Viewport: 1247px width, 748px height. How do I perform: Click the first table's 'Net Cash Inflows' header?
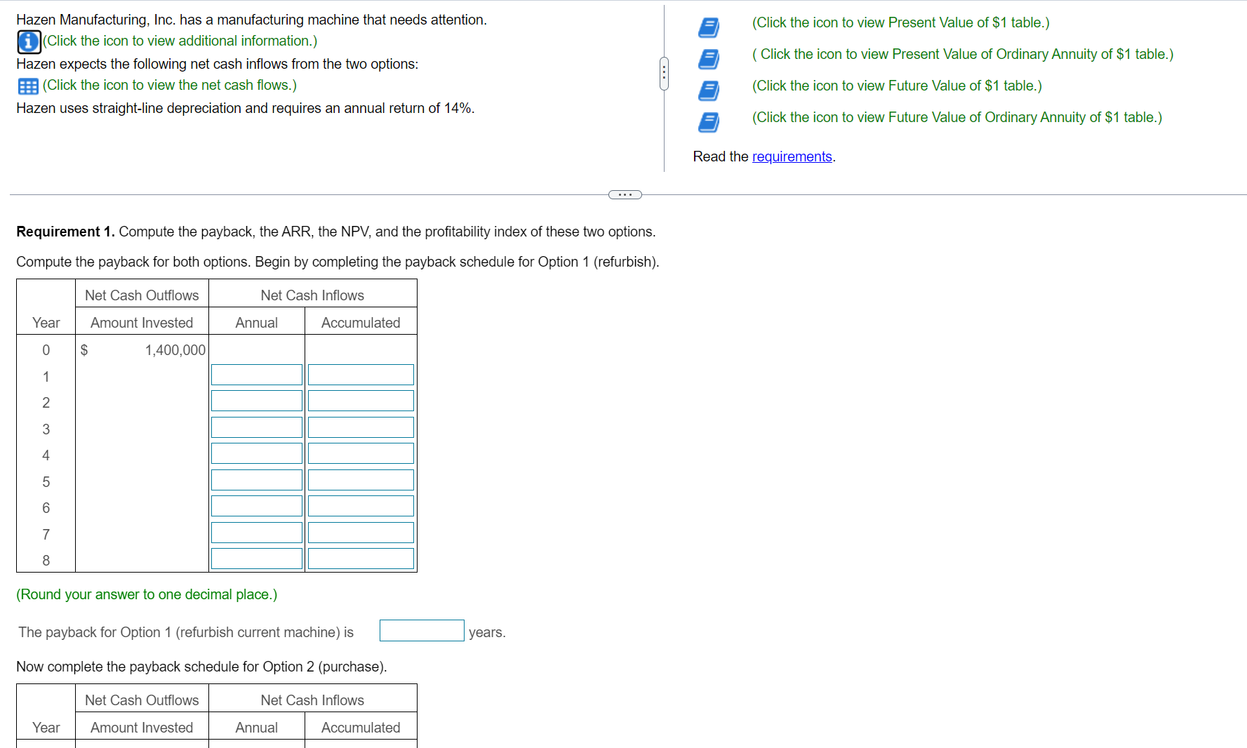click(x=312, y=295)
